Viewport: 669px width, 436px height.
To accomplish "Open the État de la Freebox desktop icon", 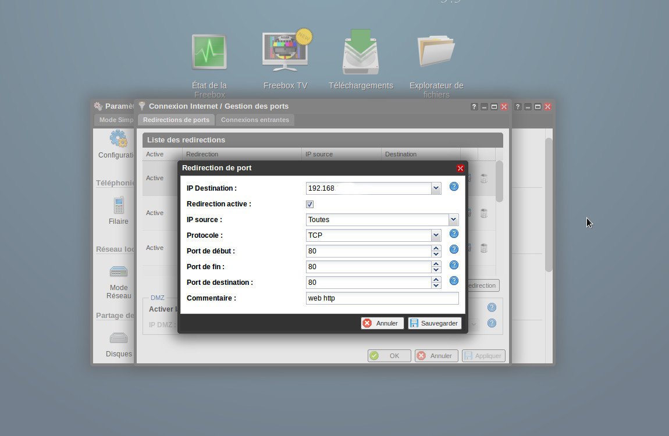I will point(209,52).
